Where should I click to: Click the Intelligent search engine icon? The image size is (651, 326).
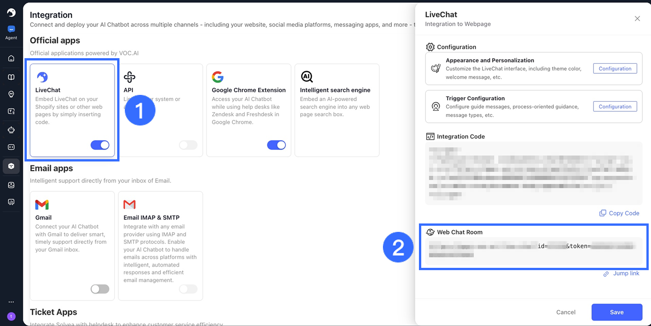307,77
